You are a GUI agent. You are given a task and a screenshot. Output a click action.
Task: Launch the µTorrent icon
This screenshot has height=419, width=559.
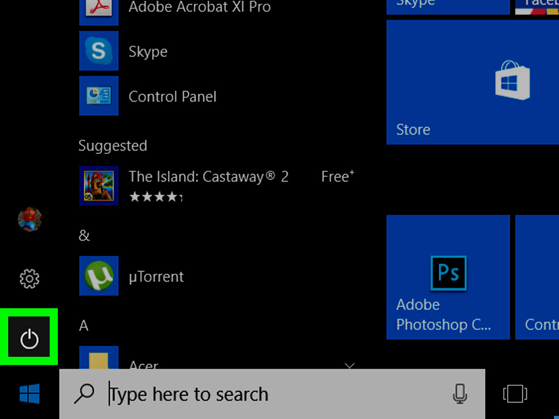point(99,276)
